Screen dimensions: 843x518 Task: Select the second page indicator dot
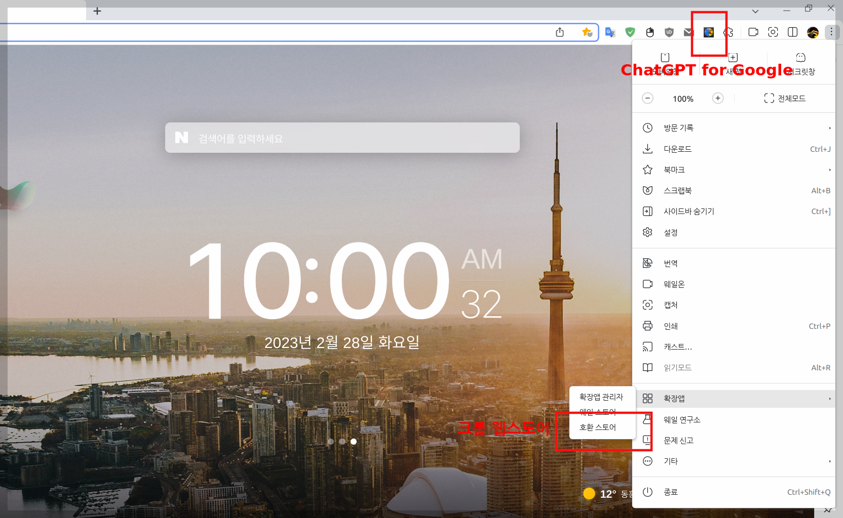pos(342,442)
